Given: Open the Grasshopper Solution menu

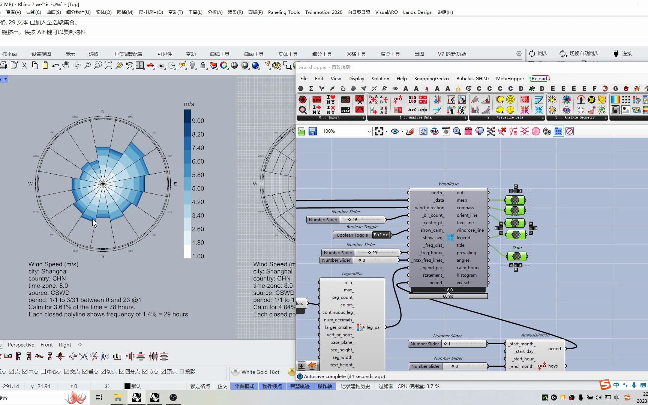Looking at the screenshot, I should pyautogui.click(x=380, y=79).
